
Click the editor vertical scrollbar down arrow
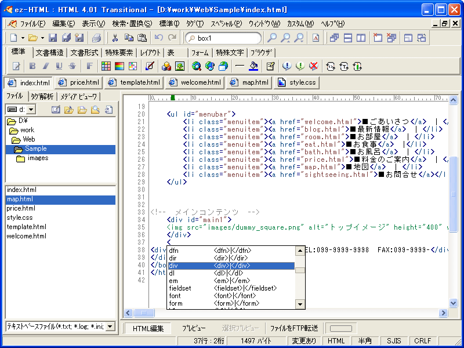(454, 303)
